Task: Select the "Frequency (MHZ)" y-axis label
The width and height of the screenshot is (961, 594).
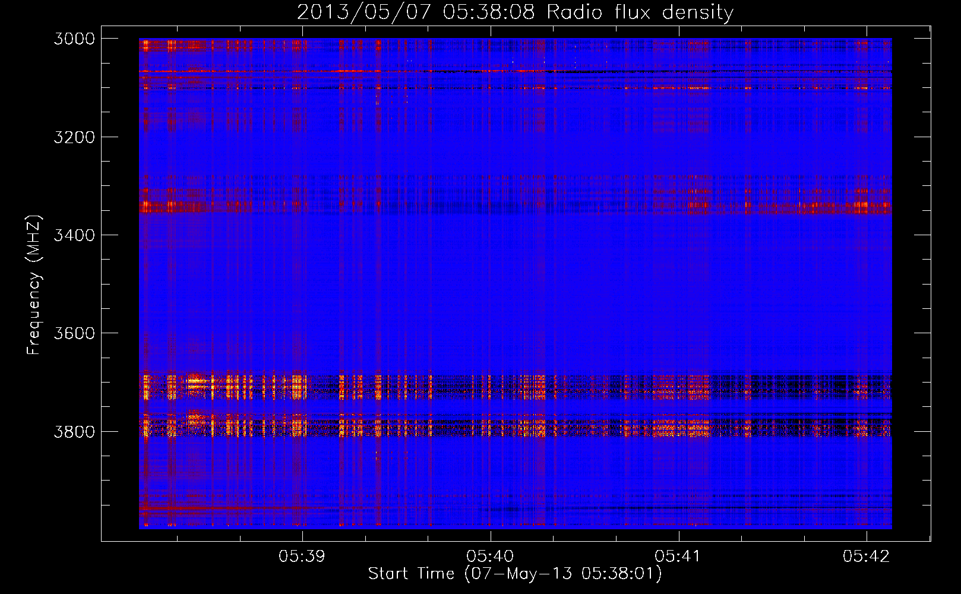Action: (x=34, y=285)
